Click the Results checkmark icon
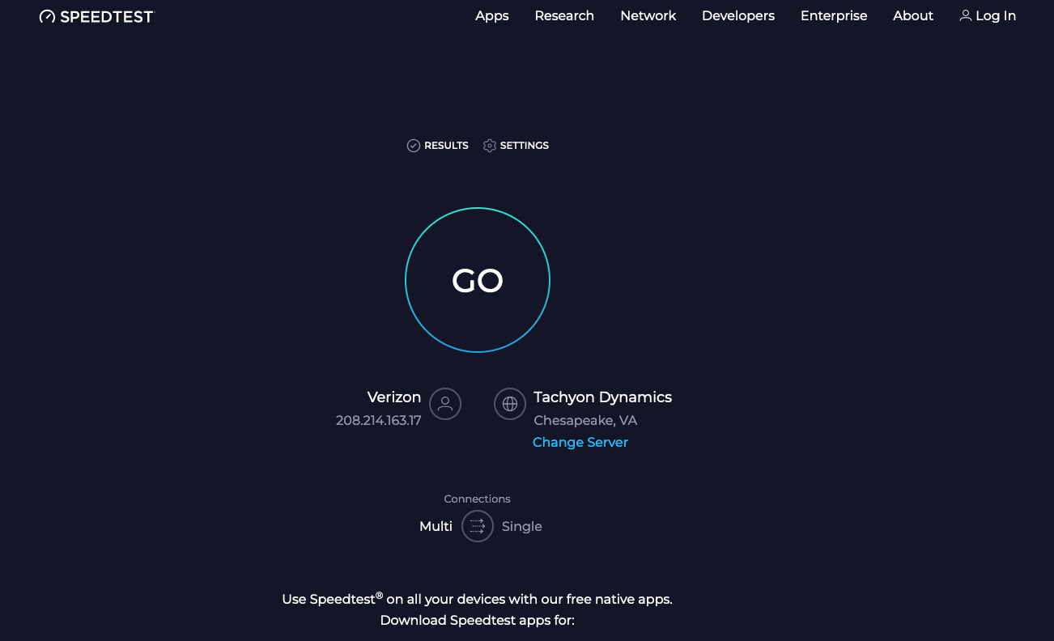Viewport: 1054px width, 641px height. 414,146
